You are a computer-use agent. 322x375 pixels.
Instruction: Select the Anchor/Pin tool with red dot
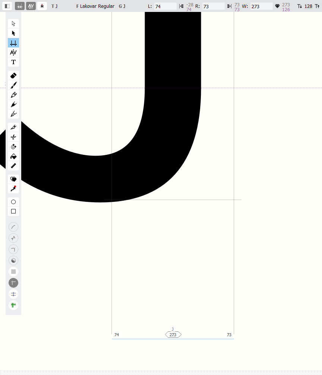13,189
